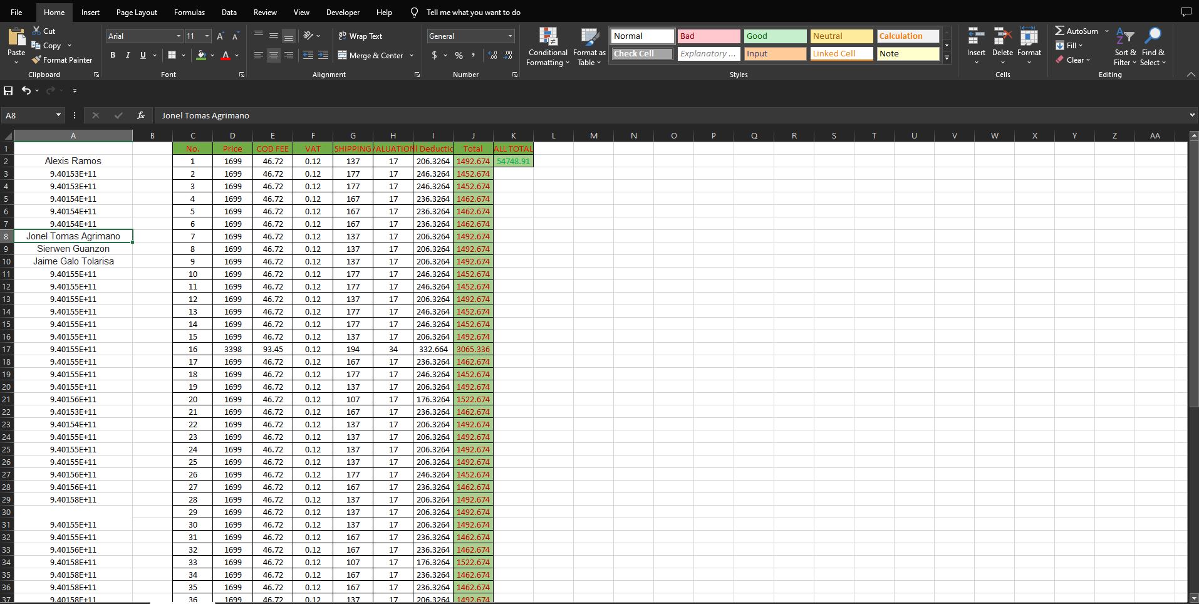The height and width of the screenshot is (604, 1199).
Task: Undo the last action
Action: point(26,91)
